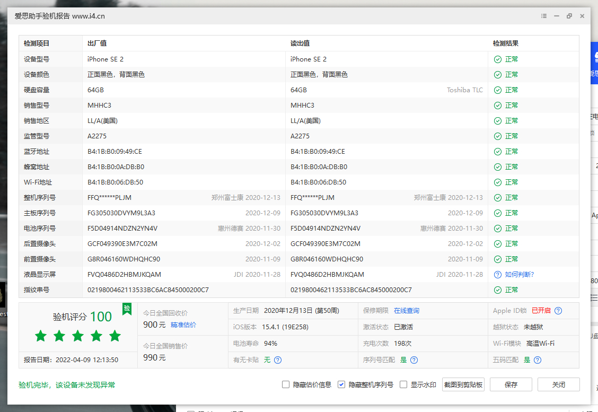598x412 pixels.
Task: Open the 在线查询 warranty link
Action: coord(407,310)
